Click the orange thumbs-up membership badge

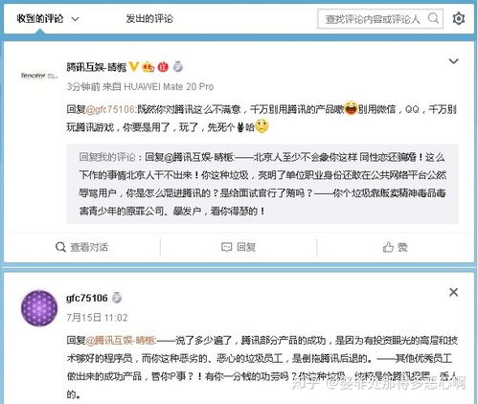point(148,67)
